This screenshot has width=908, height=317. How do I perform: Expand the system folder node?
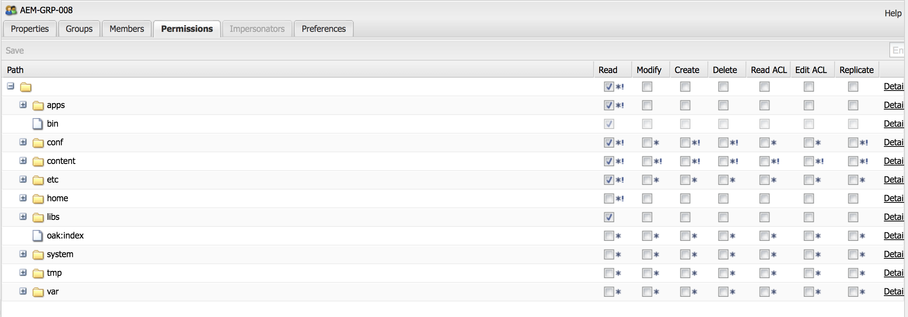[23, 254]
